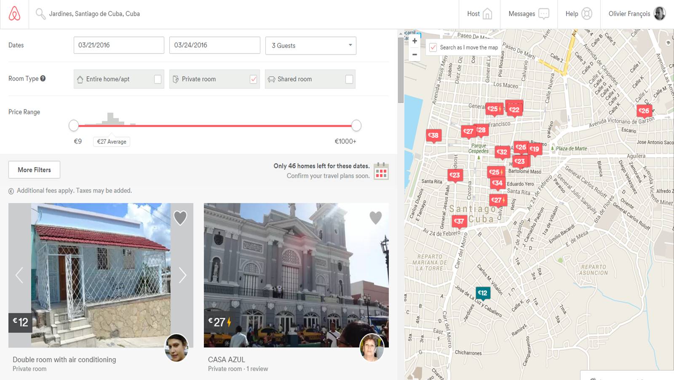Viewport: 674px width, 380px height.
Task: Open the 3 Guests dropdown
Action: 311,45
